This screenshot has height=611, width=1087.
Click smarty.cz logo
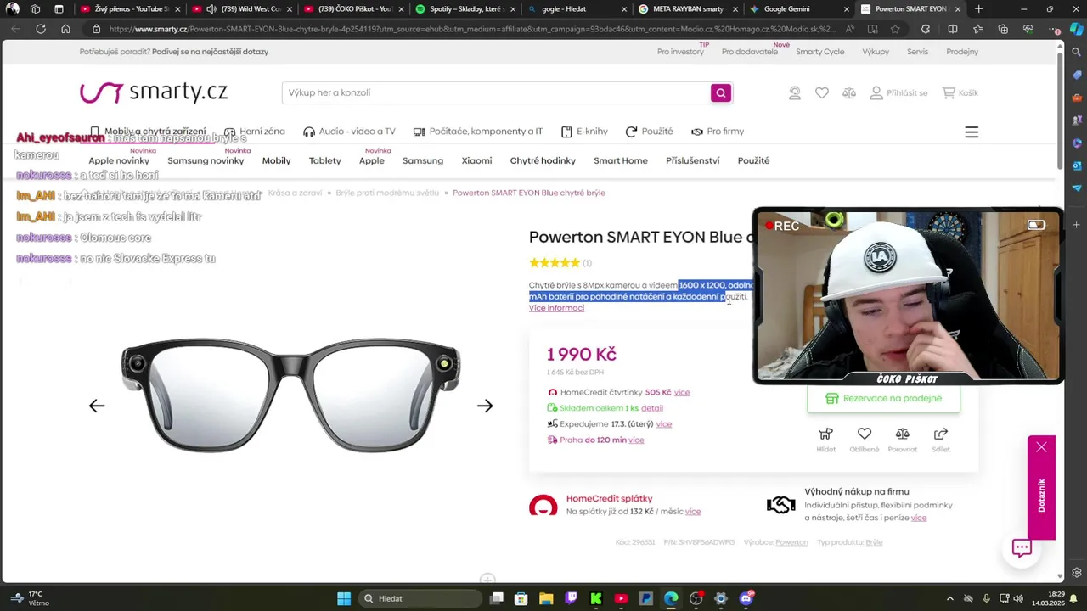(x=154, y=92)
